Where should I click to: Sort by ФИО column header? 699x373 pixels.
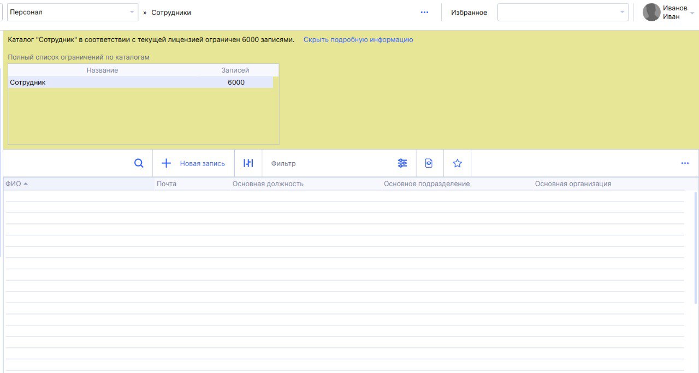(x=14, y=184)
